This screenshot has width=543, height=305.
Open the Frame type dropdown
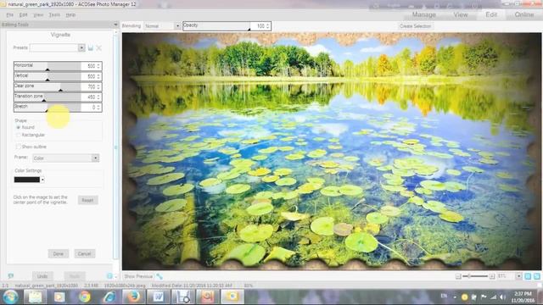pyautogui.click(x=95, y=158)
